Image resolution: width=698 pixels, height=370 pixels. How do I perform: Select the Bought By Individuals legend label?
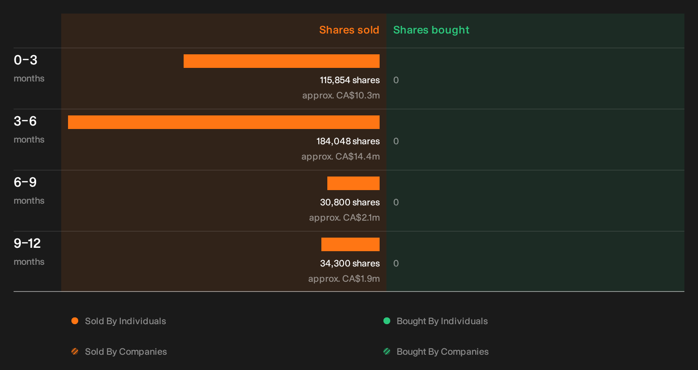(x=442, y=321)
